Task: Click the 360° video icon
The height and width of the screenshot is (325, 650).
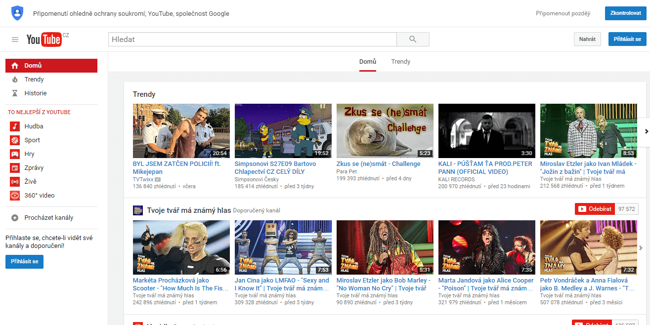Action: coord(15,196)
